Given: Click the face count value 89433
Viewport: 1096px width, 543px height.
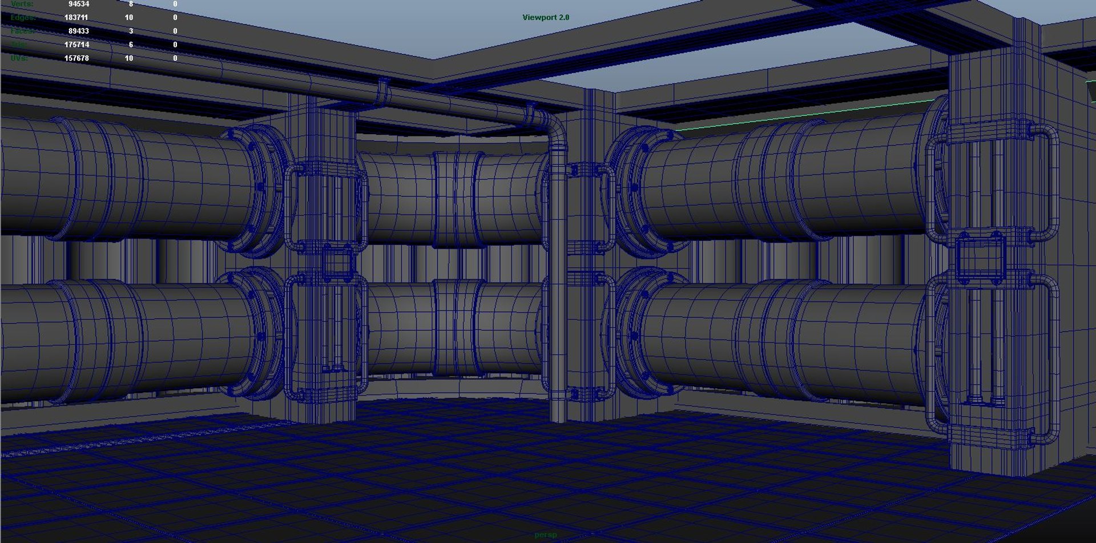Looking at the screenshot, I should coord(79,31).
